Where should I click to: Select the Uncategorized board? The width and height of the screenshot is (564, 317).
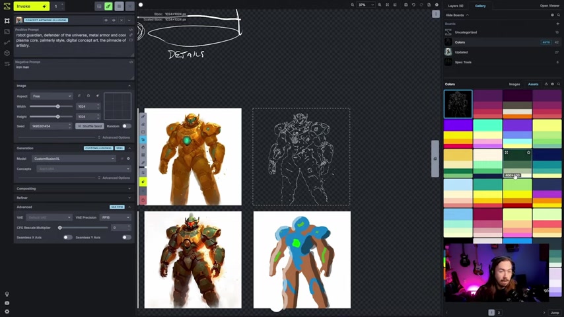[502, 32]
